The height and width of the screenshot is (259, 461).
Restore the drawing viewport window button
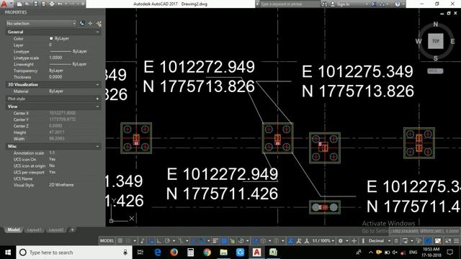(449, 13)
